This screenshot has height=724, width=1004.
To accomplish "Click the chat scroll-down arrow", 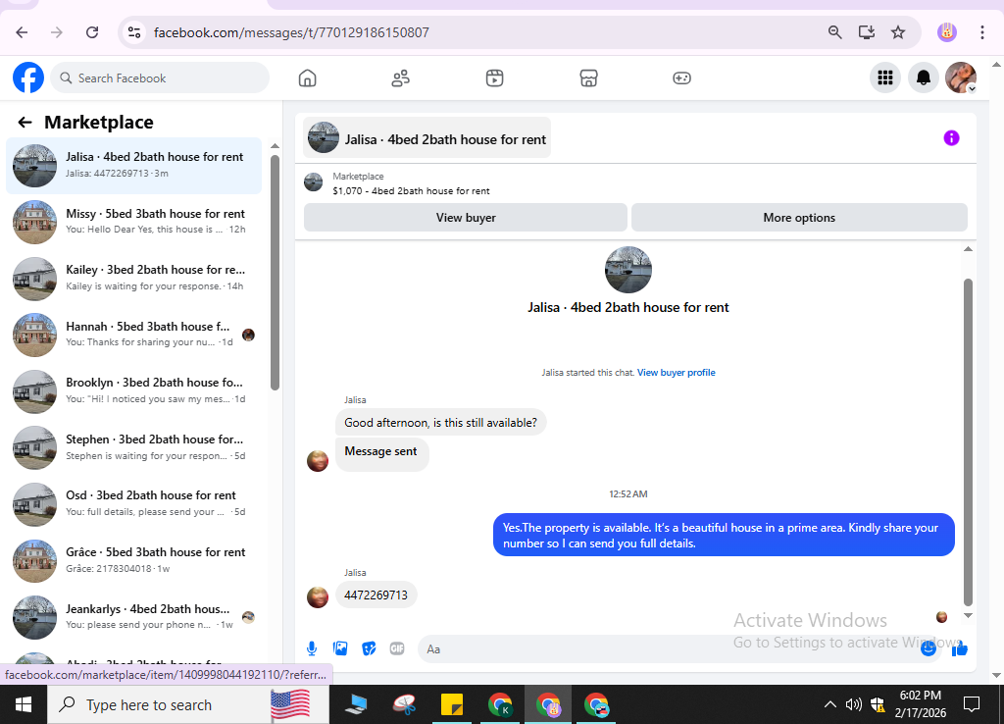I will [x=968, y=616].
